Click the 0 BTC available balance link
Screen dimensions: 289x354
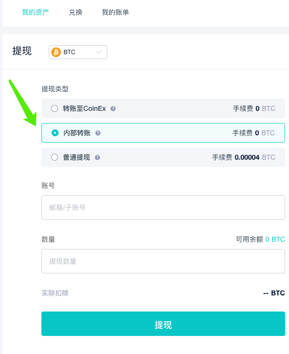[x=275, y=239]
